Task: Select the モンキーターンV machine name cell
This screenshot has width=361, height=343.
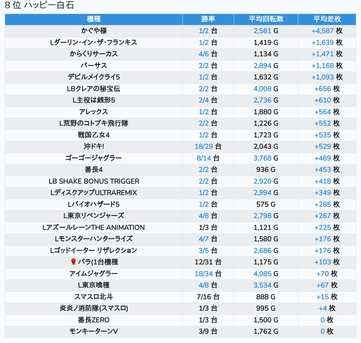Action: [x=94, y=332]
